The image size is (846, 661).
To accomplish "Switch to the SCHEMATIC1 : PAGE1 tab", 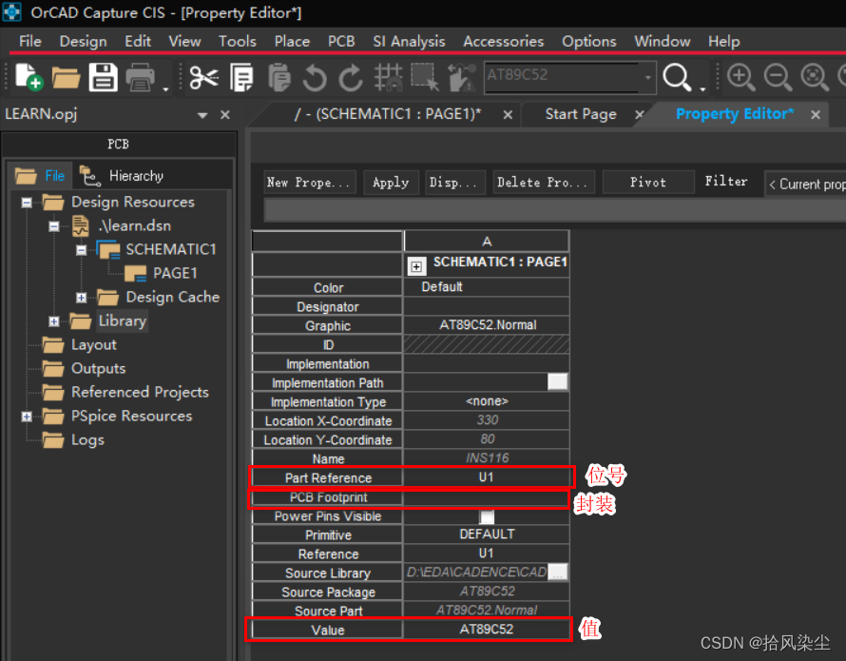I will (388, 114).
